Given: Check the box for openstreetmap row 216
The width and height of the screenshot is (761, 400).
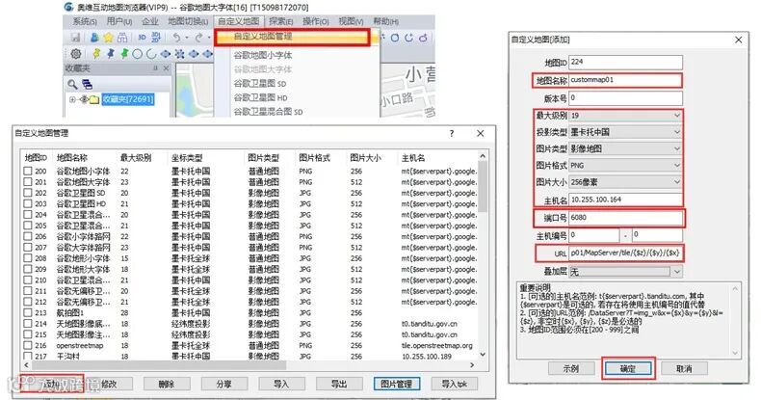Looking at the screenshot, I should tap(28, 346).
